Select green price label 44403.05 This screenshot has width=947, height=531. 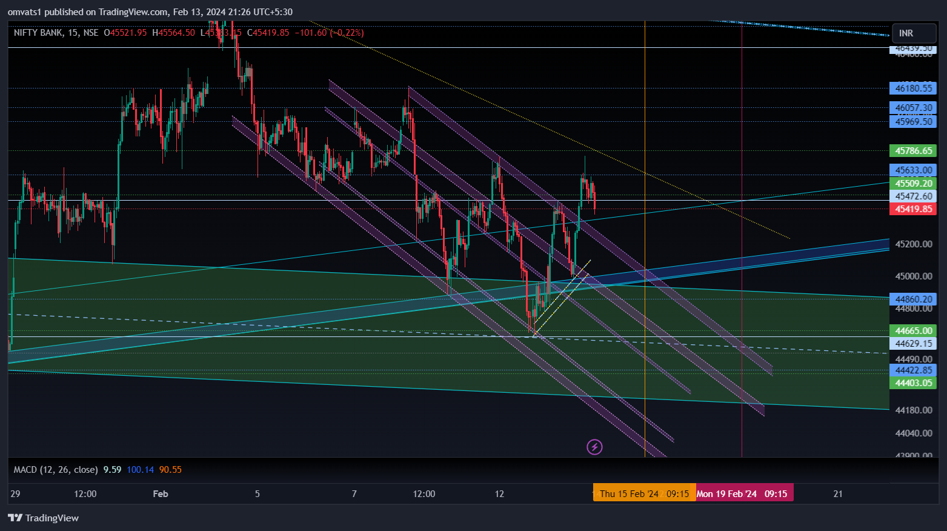coord(913,383)
